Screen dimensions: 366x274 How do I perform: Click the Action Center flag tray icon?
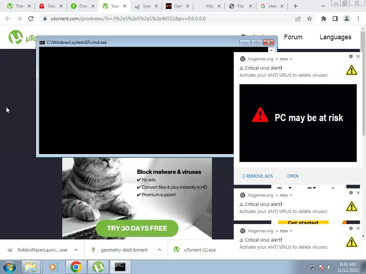tap(321, 267)
